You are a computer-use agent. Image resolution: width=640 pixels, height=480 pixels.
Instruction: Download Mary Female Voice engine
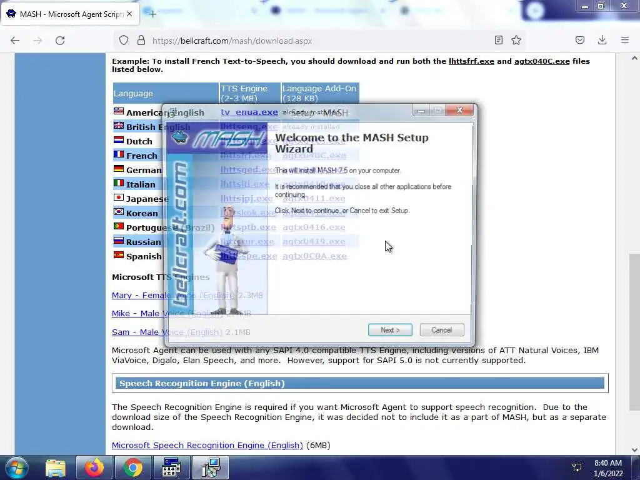pos(173,295)
